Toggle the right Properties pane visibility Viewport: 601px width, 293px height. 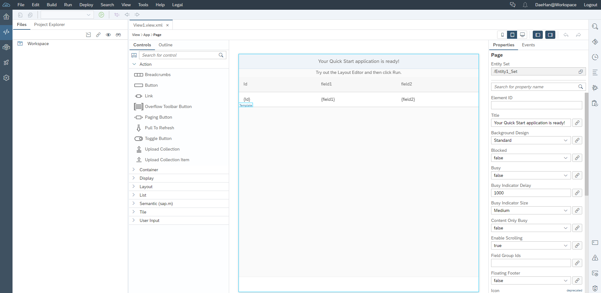pyautogui.click(x=550, y=35)
